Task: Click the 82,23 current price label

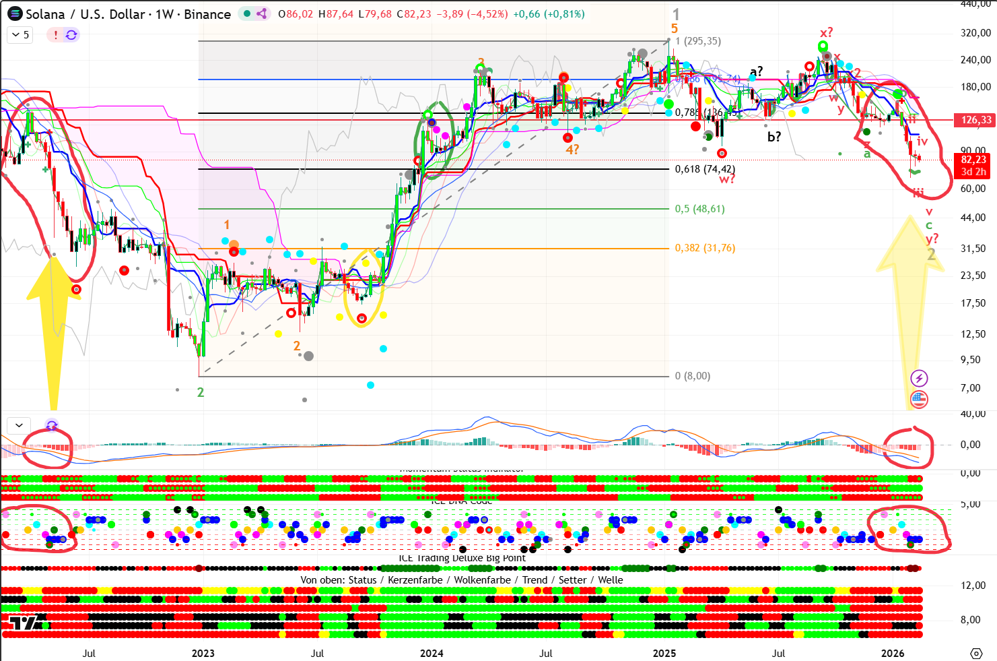Action: tap(973, 160)
